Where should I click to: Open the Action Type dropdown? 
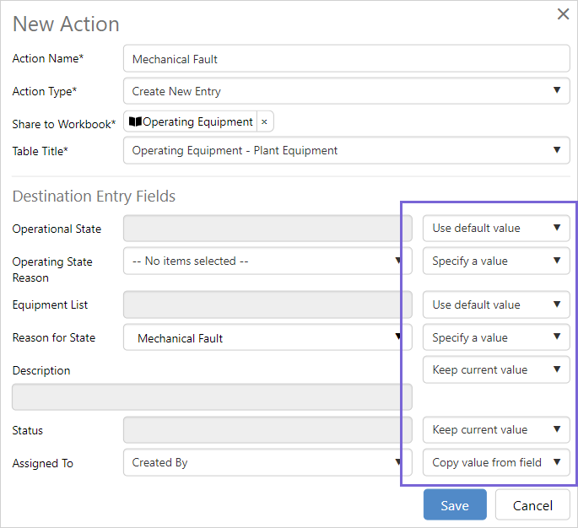click(346, 91)
